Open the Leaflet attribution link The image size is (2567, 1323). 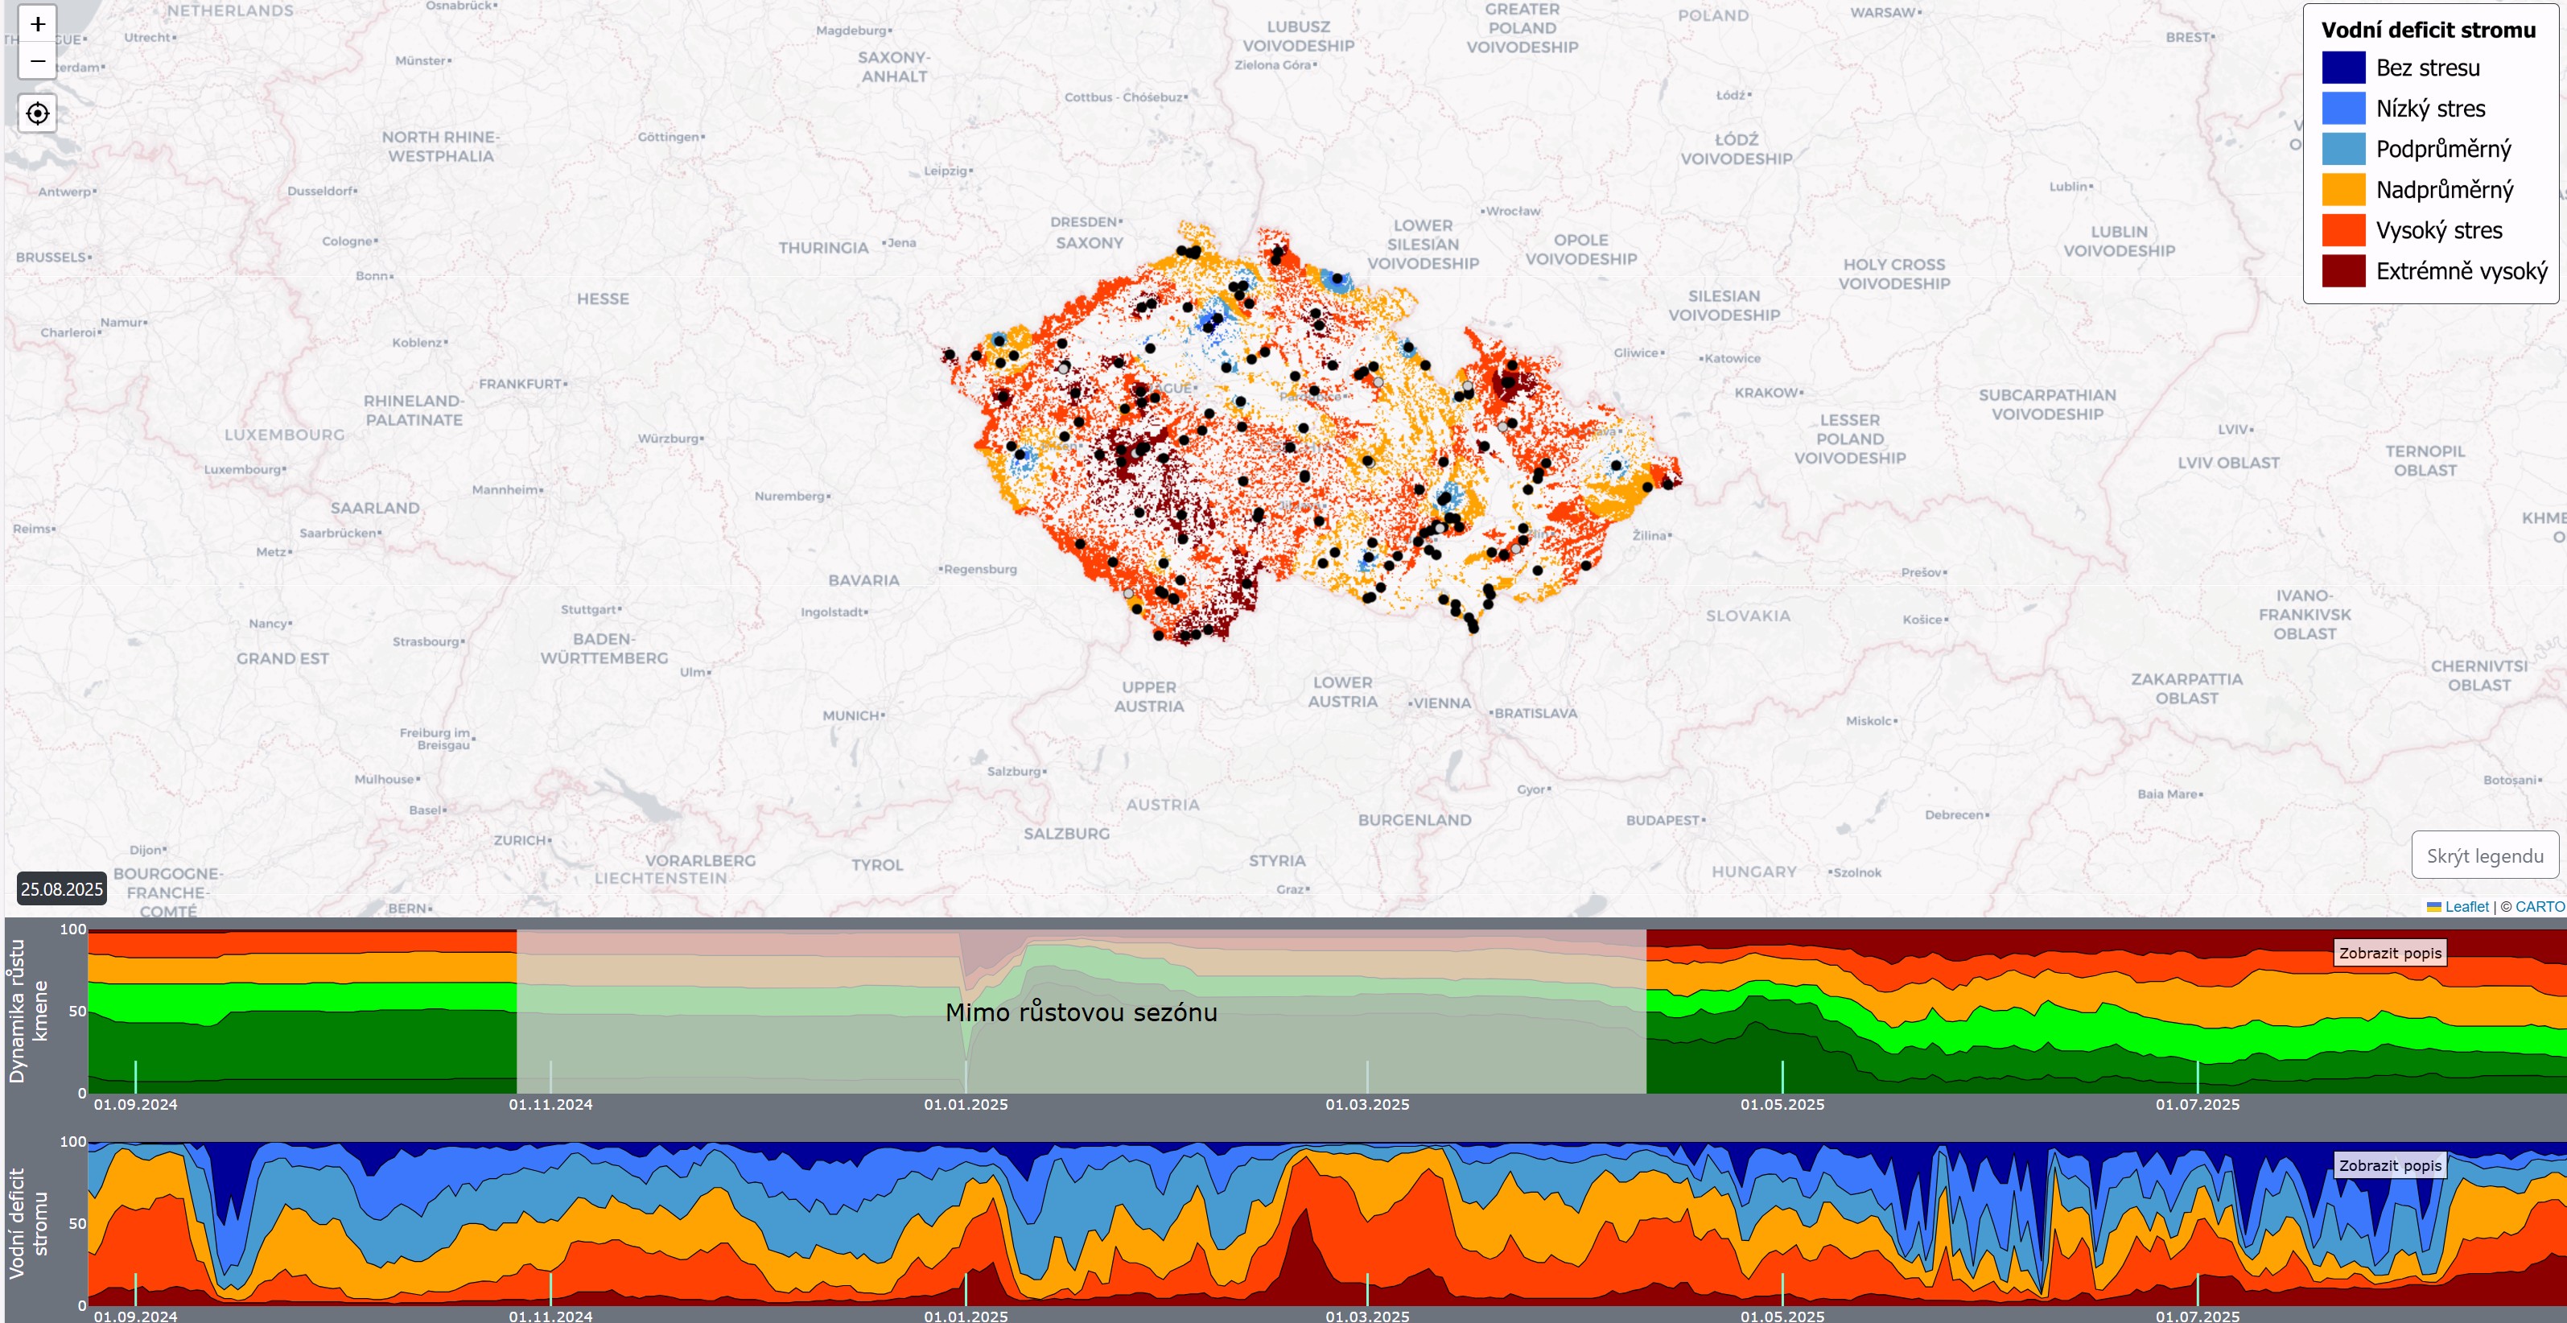pyautogui.click(x=2466, y=907)
